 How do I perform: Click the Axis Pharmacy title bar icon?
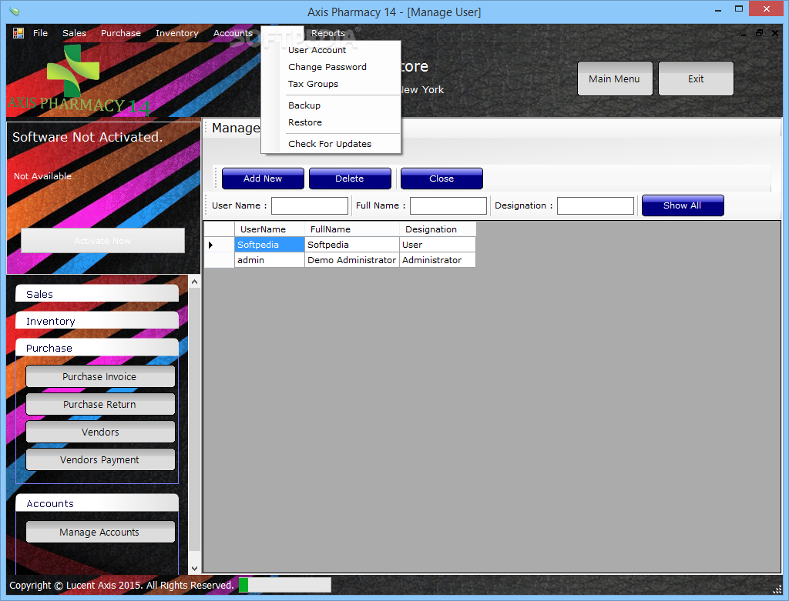(x=15, y=11)
